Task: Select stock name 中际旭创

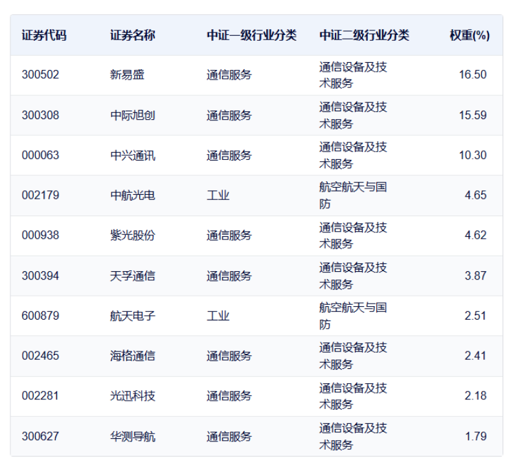Action: pyautogui.click(x=133, y=115)
